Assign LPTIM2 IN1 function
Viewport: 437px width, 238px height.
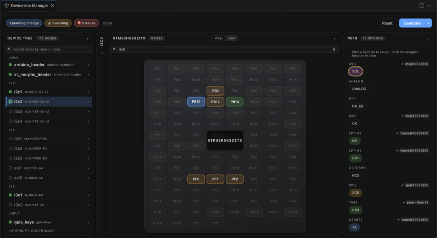[354, 141]
